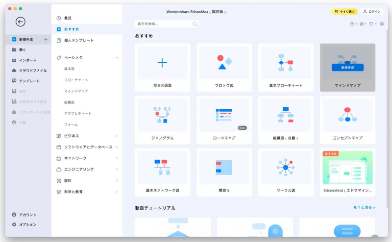Click もっと見る link

click(364, 207)
